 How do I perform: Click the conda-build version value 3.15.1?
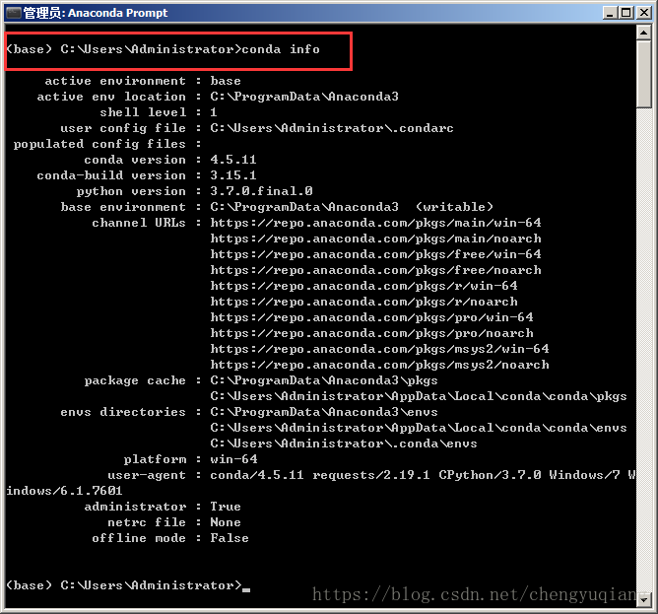pos(233,175)
